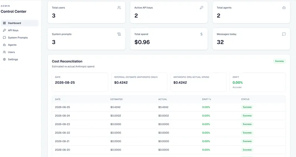Click the Success badge in Cost Reconciliation header

(x=279, y=61)
